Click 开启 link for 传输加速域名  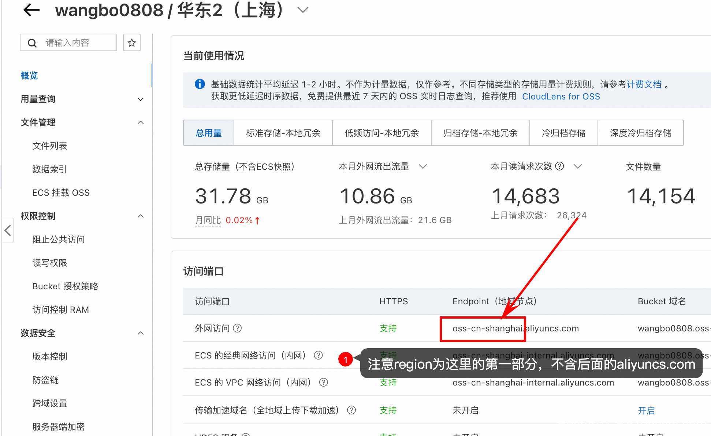point(646,410)
